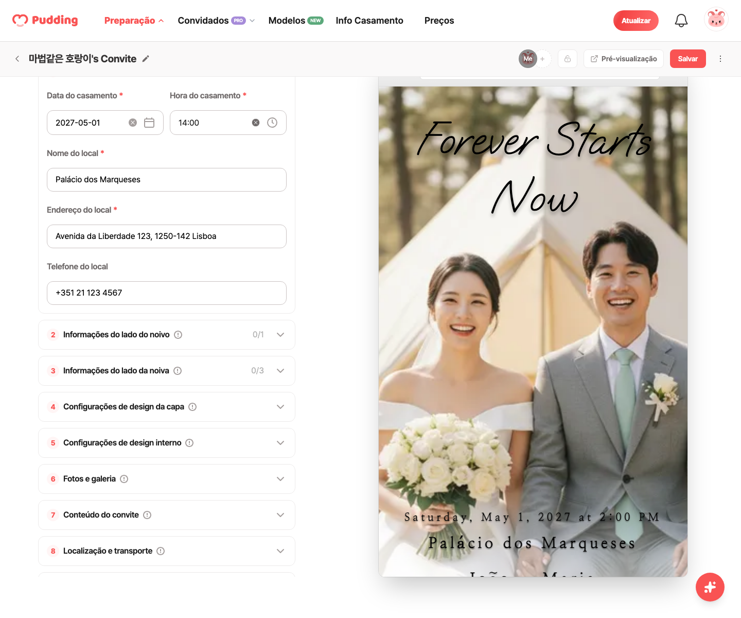Focus the Data do casamento date field

105,123
